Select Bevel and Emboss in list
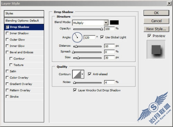 [x=21, y=52]
